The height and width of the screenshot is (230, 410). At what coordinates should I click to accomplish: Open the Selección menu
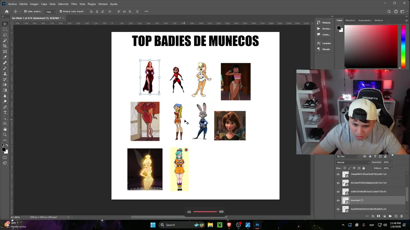coord(63,4)
